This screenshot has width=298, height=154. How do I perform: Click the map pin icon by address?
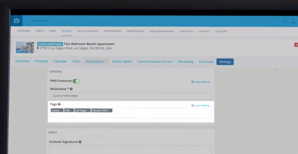point(38,48)
